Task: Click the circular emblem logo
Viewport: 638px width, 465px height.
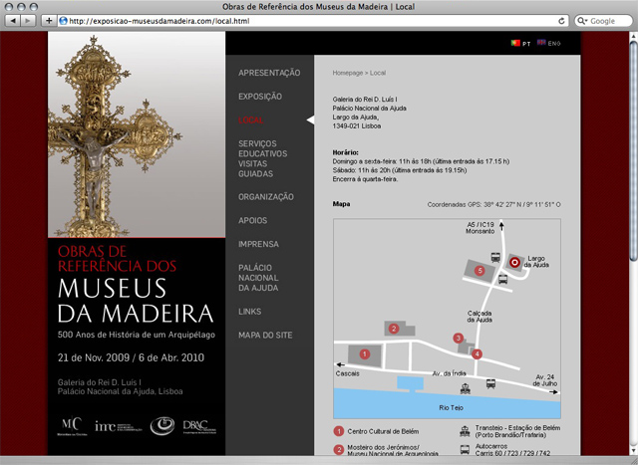Action: pos(161,426)
